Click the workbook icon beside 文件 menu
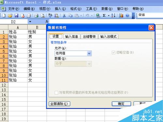This screenshot has height=122, width=163. (3, 9)
